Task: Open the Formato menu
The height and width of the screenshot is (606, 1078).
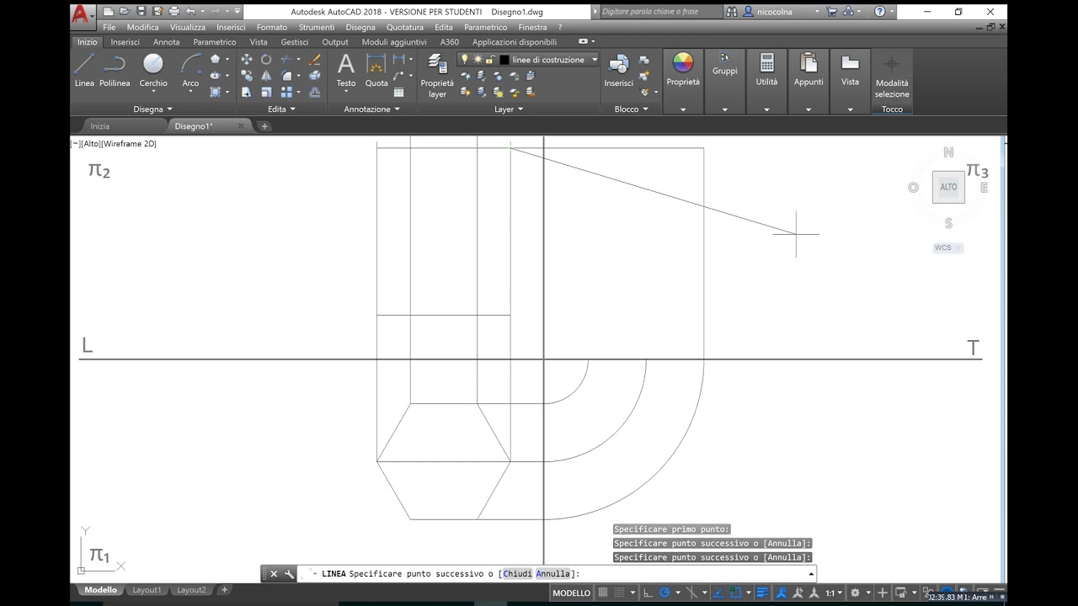Action: (271, 27)
